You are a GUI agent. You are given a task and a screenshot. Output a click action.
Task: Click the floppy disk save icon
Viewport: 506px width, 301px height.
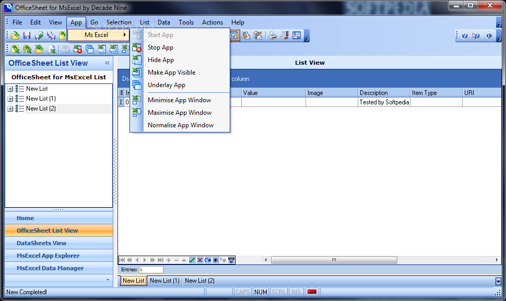point(27,35)
